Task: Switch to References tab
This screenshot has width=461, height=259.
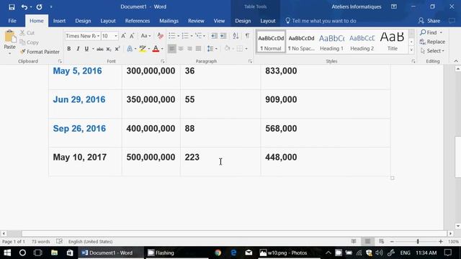Action: (x=138, y=21)
